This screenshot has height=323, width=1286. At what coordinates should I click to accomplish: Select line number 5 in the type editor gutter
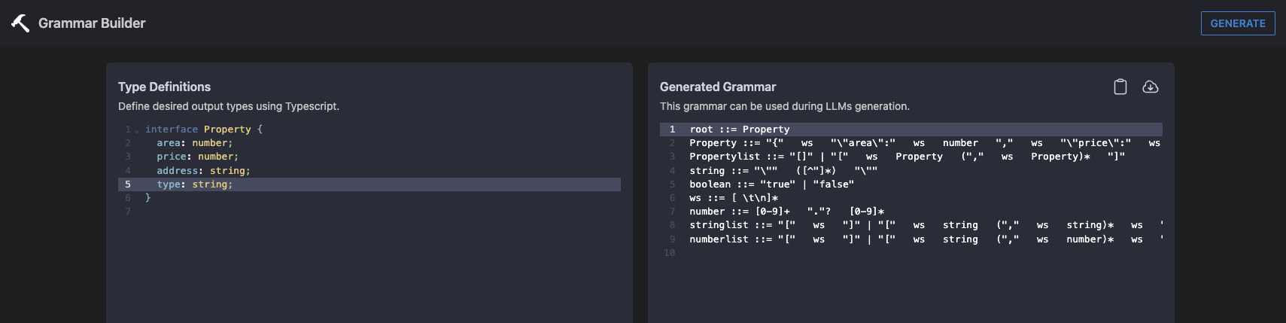point(128,184)
